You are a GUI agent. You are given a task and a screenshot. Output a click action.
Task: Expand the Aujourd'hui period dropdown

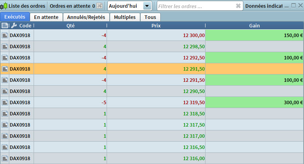147,6
